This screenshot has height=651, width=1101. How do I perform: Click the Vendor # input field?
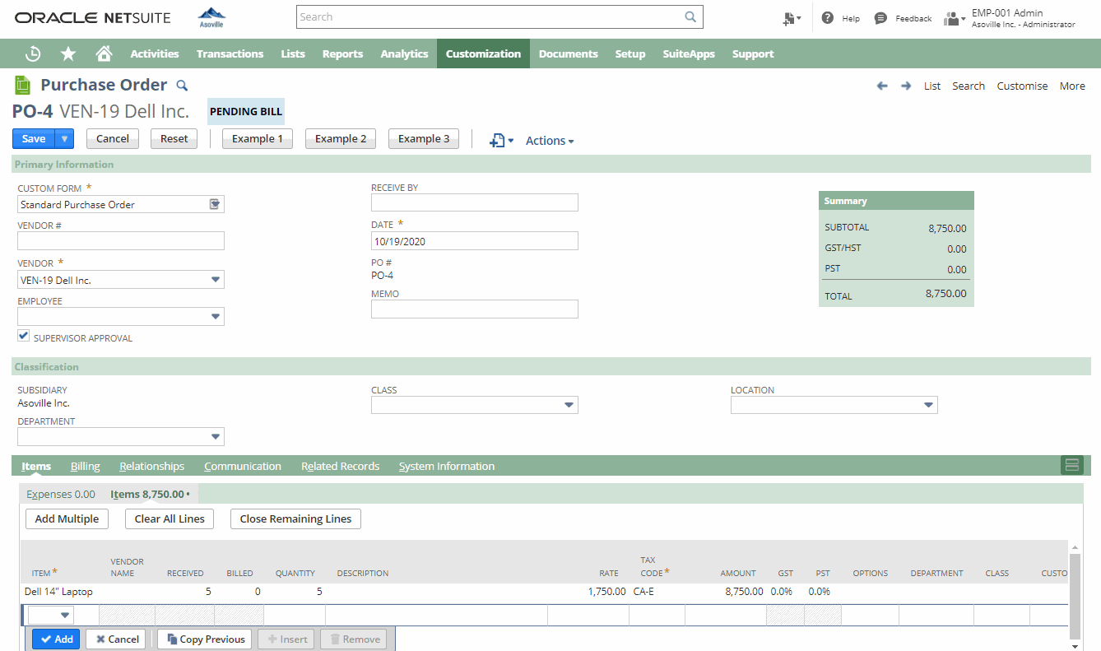point(121,240)
